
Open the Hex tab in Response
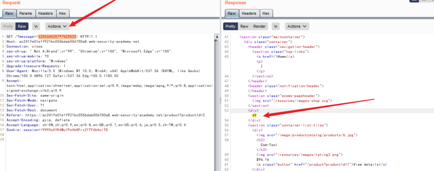[x=266, y=13]
